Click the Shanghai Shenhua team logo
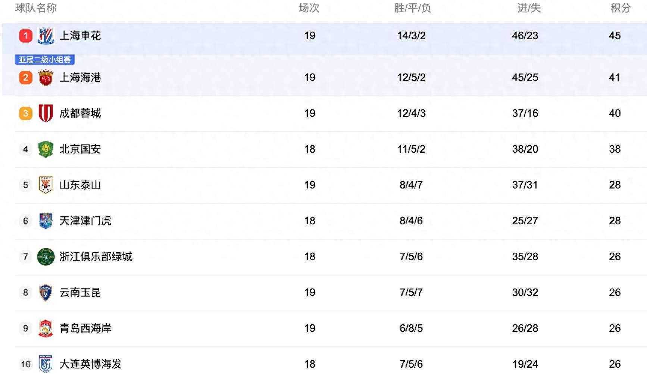The height and width of the screenshot is (374, 647). (x=46, y=36)
